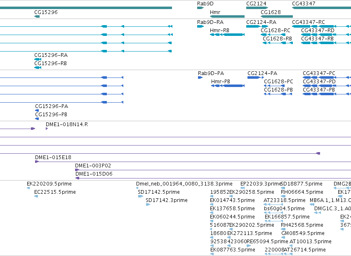Select the AT10013.5prime EST label
Viewport: 351px width, 256px height.
311,242
